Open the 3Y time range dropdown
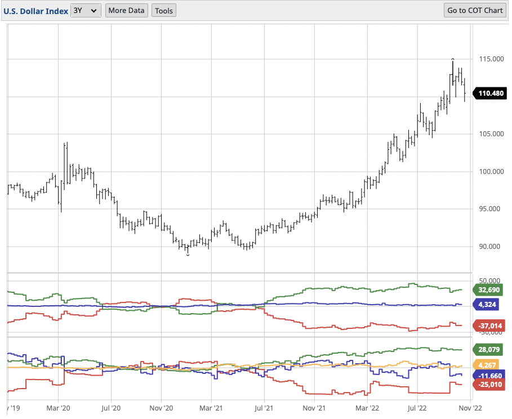 (86, 11)
